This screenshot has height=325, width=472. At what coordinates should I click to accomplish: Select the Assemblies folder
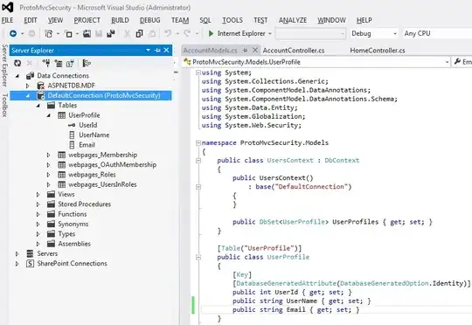click(74, 244)
